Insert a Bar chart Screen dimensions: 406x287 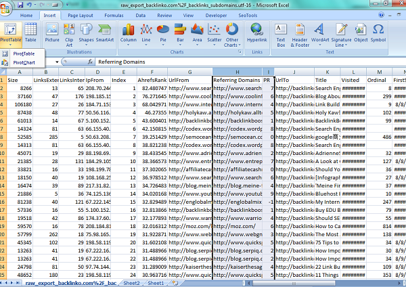coord(180,35)
